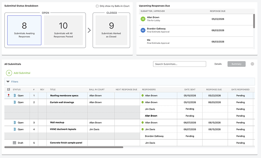Image resolution: width=261 pixels, height=158 pixels.
Task: Click the status icon for HVAC ductwork layouts
Action: point(14,129)
